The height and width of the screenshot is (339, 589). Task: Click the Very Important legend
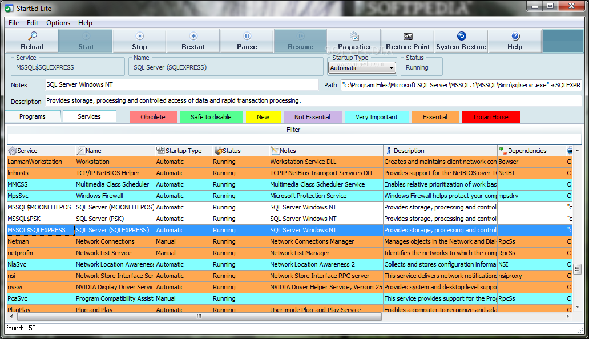[x=377, y=117]
